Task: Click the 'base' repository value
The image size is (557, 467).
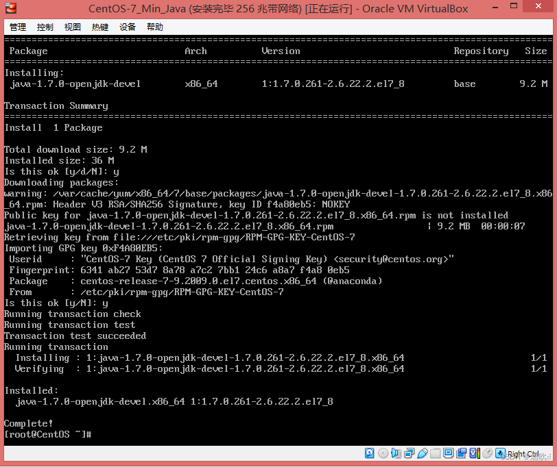Action: point(464,84)
